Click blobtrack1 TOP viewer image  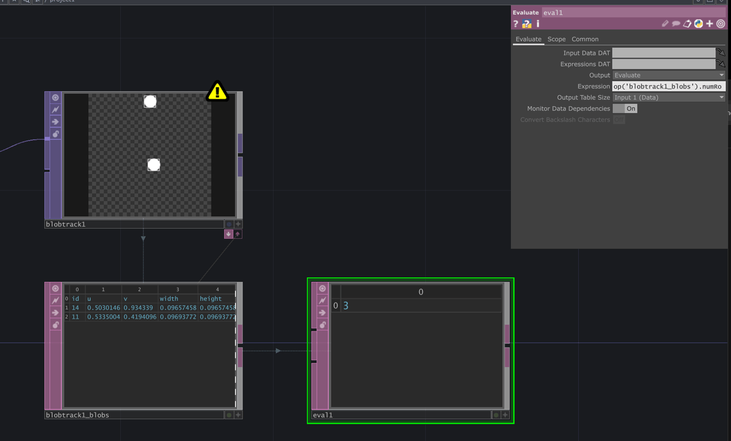coord(150,155)
